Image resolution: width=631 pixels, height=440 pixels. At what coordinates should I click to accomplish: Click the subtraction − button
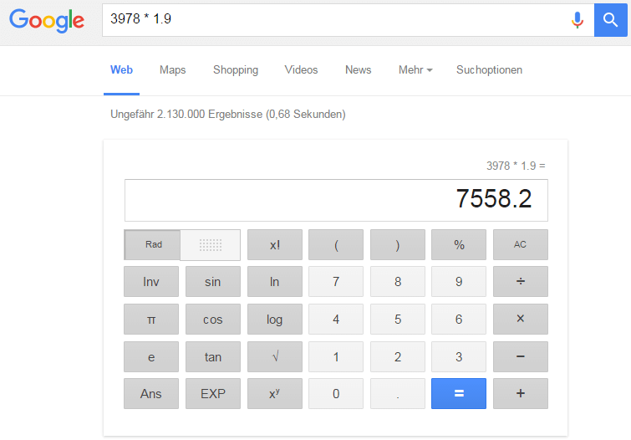pyautogui.click(x=521, y=356)
